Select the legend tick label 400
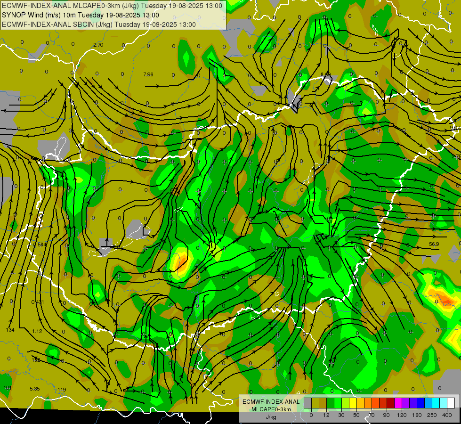 pos(447,415)
